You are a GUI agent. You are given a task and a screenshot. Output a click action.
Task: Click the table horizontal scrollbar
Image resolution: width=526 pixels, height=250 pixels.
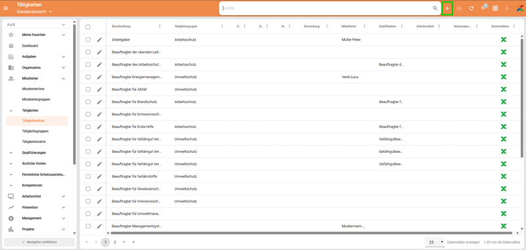click(311, 233)
